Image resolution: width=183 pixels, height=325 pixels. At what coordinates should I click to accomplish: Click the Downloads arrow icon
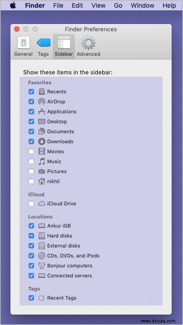pos(42,141)
